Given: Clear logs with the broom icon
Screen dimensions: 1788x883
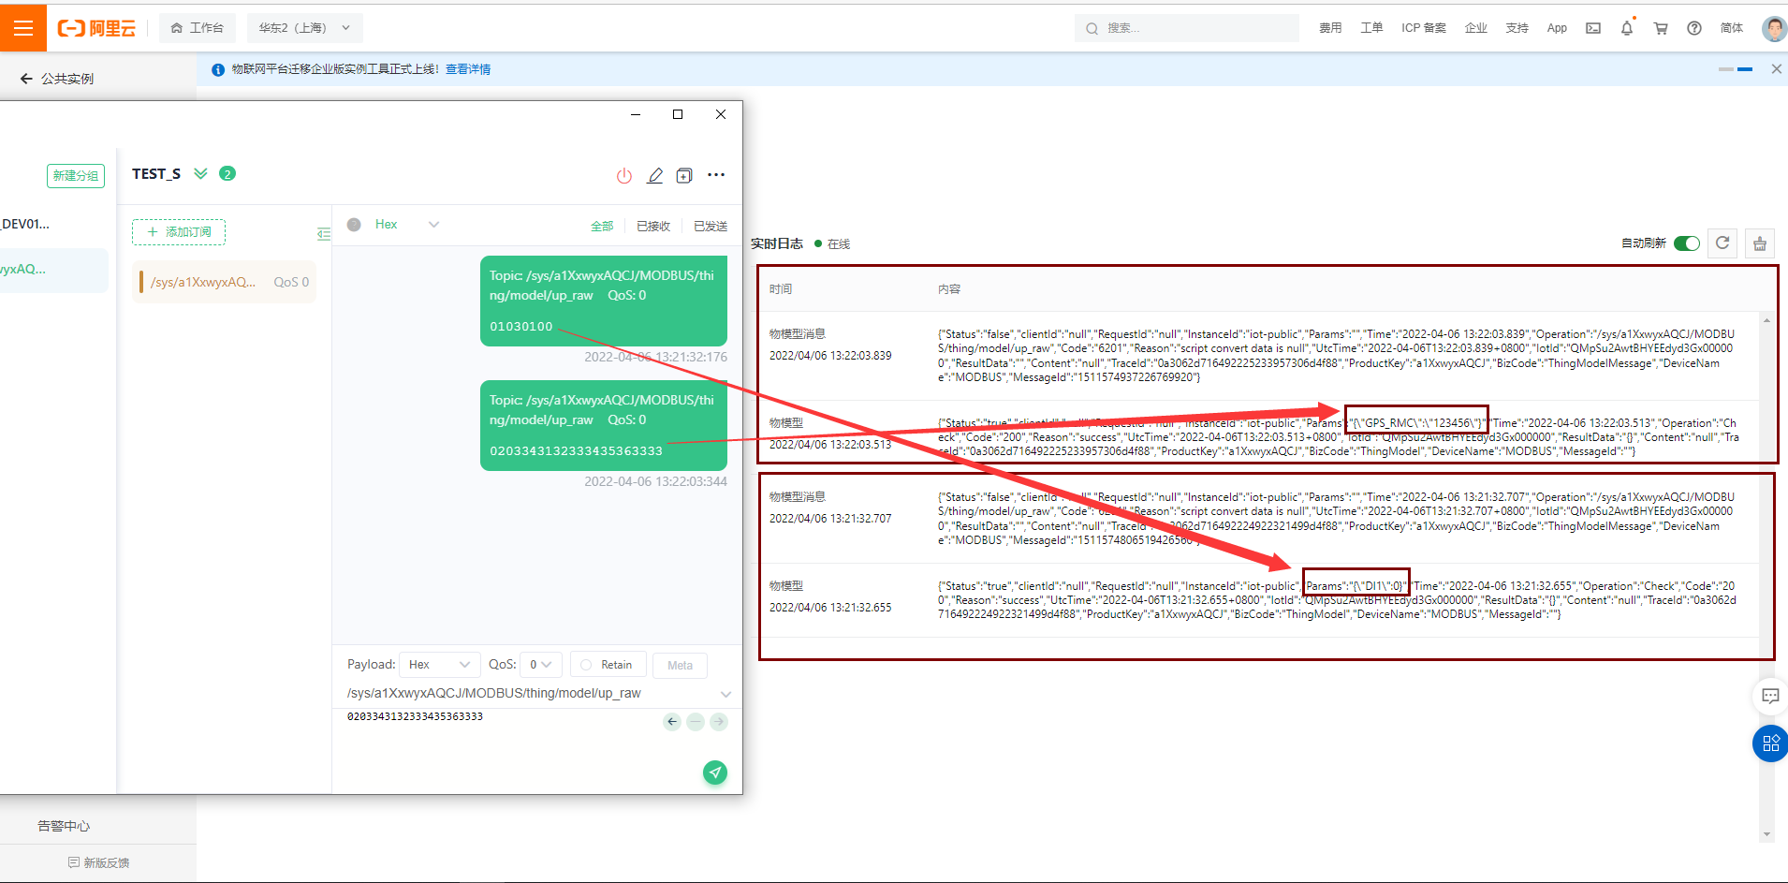Looking at the screenshot, I should pyautogui.click(x=1760, y=243).
